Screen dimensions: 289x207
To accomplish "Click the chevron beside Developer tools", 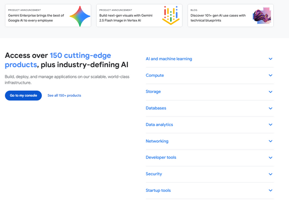I will tap(271, 158).
